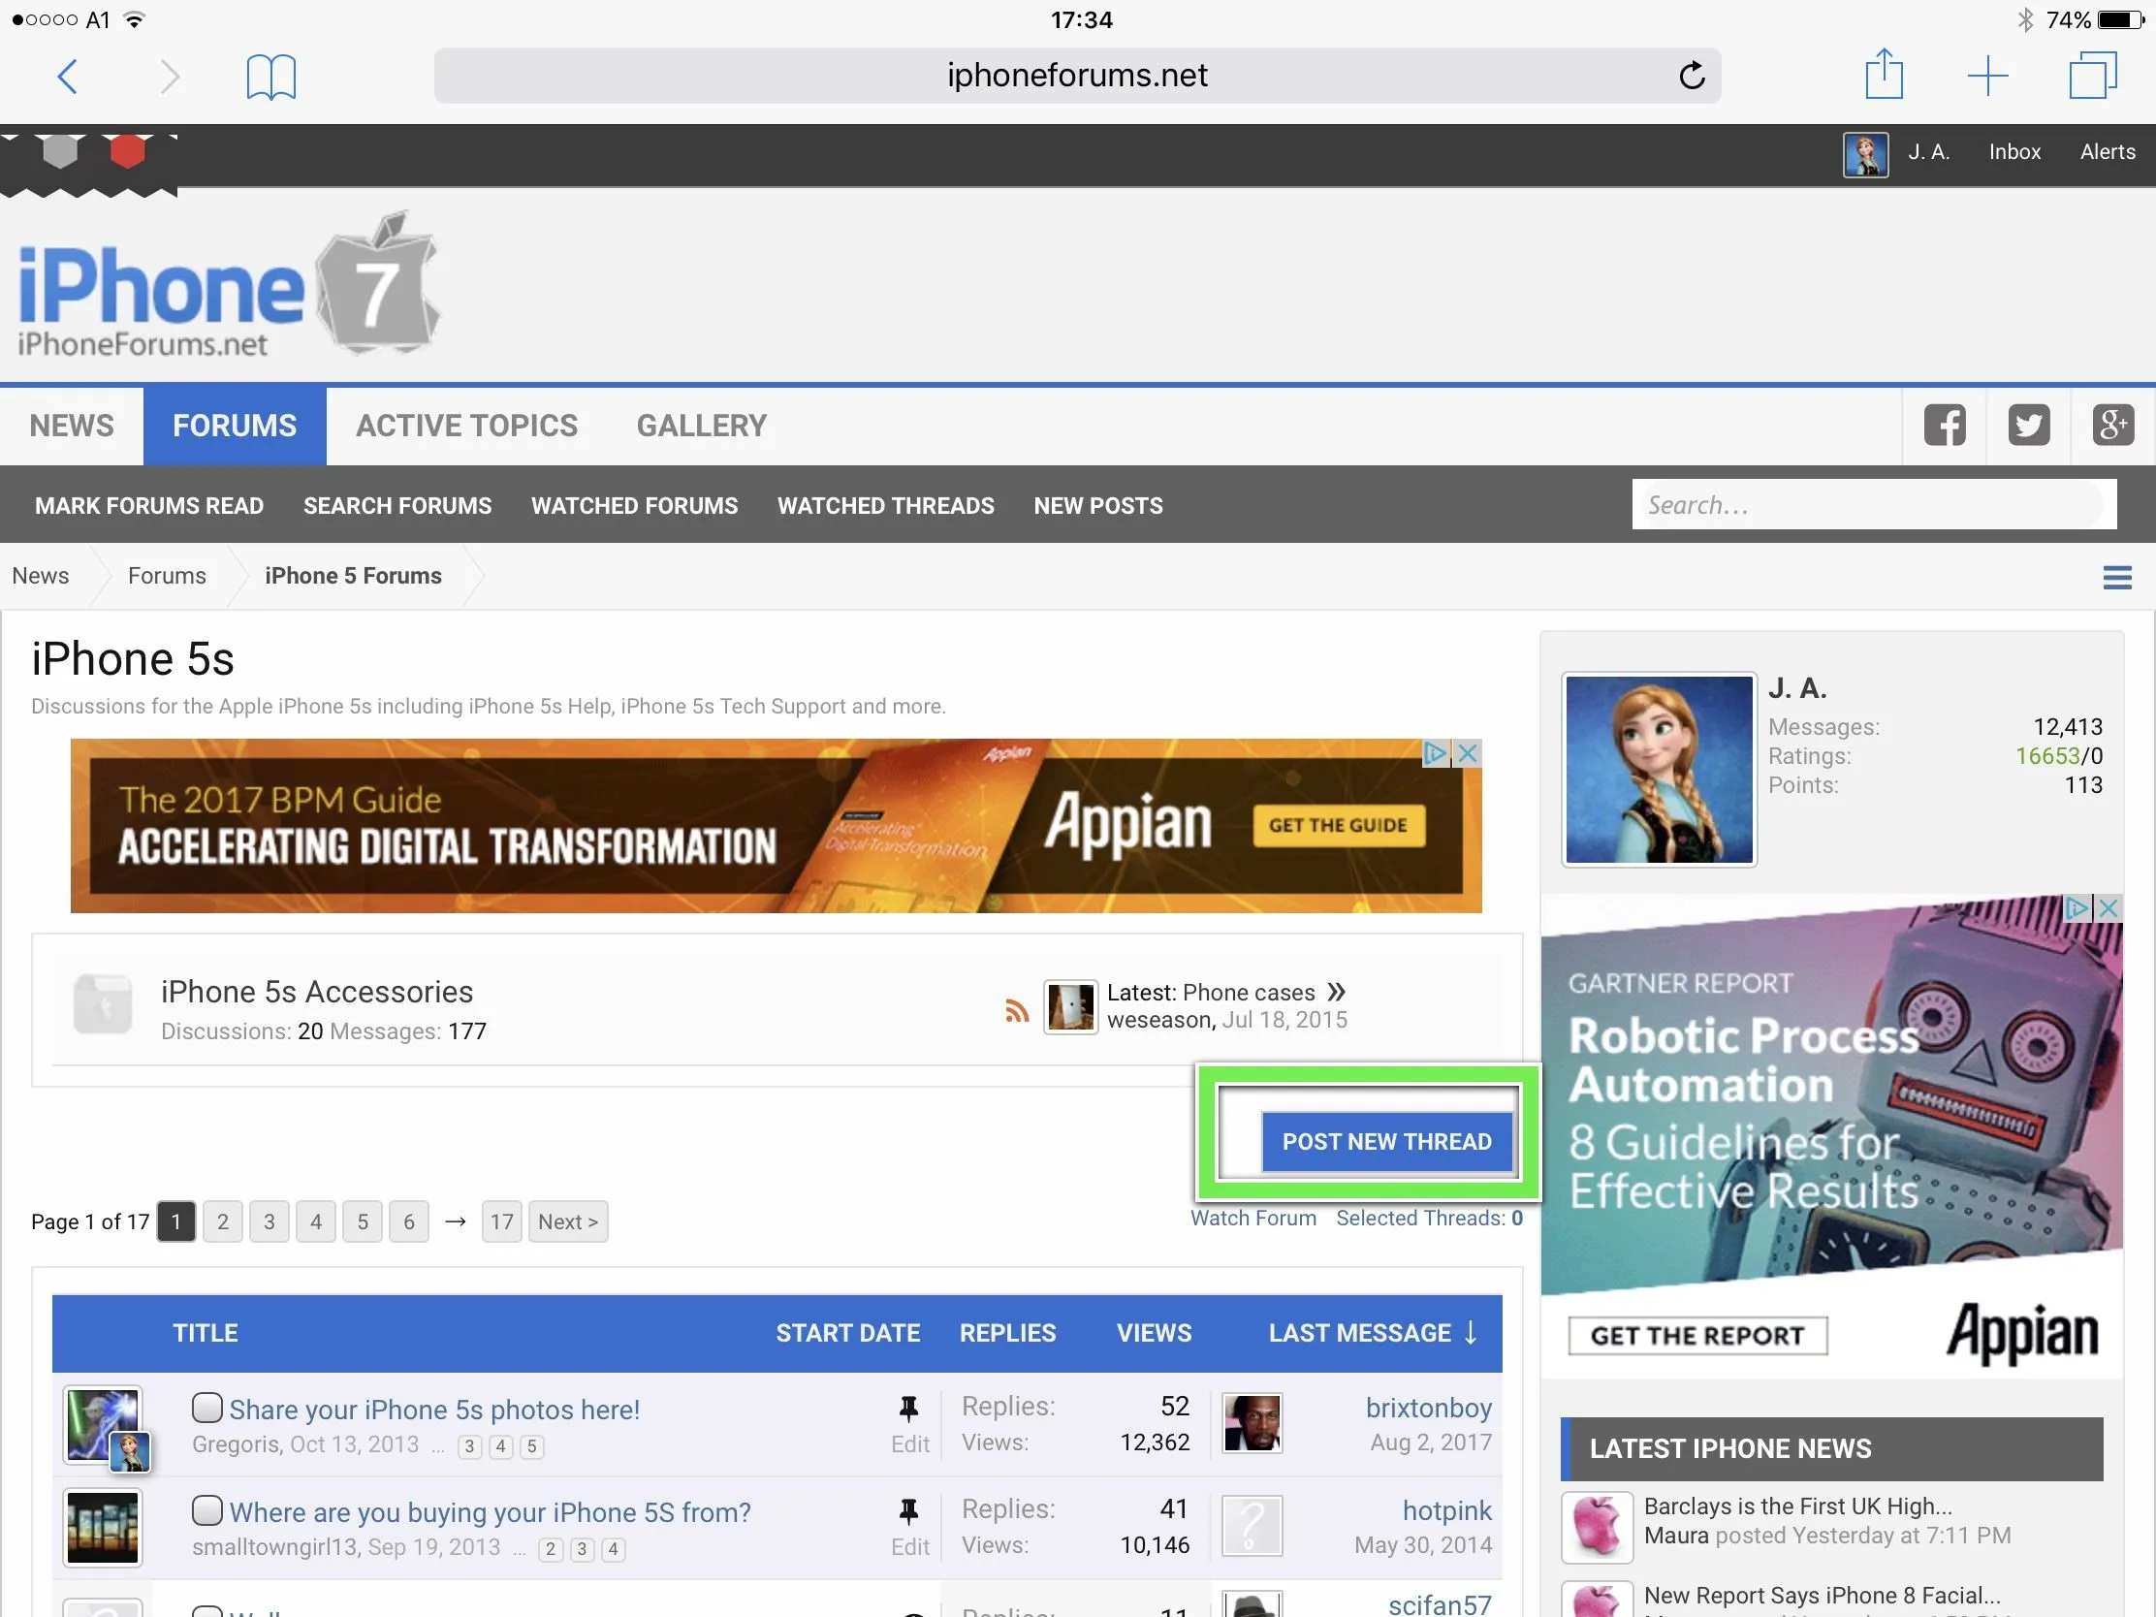Close the Appian banner ad
This screenshot has height=1617, width=2156.
tap(1467, 753)
